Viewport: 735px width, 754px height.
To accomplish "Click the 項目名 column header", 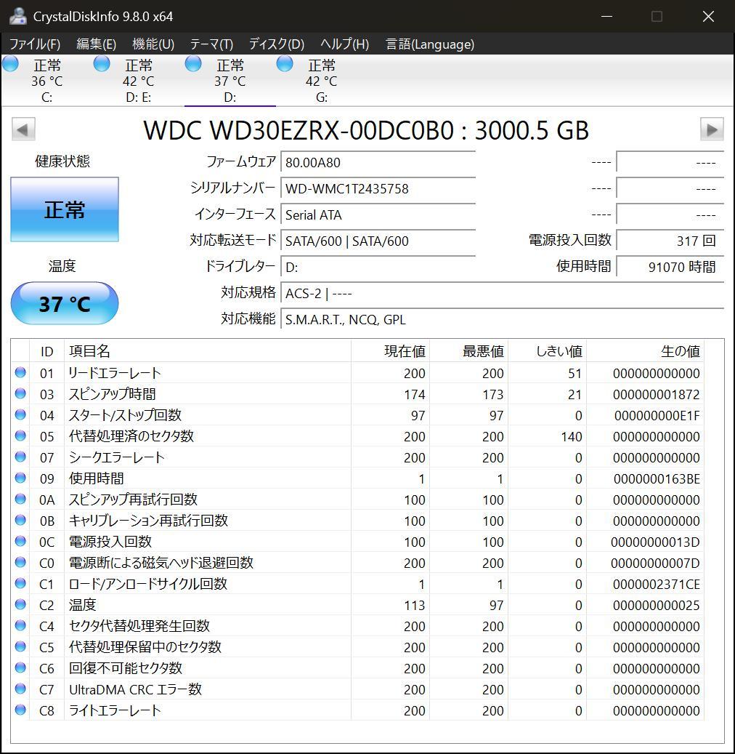I will 208,351.
